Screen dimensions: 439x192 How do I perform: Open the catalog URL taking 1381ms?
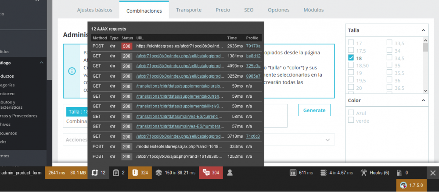(x=180, y=56)
